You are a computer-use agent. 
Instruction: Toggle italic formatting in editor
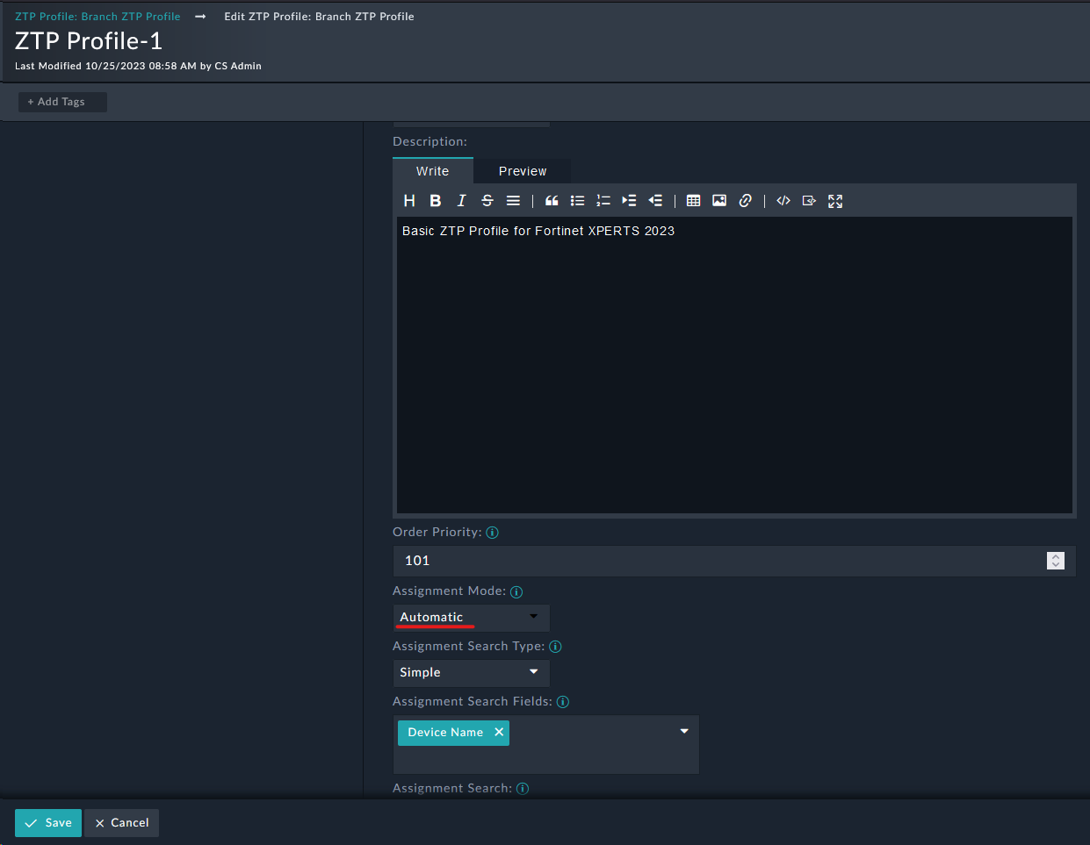coord(461,201)
